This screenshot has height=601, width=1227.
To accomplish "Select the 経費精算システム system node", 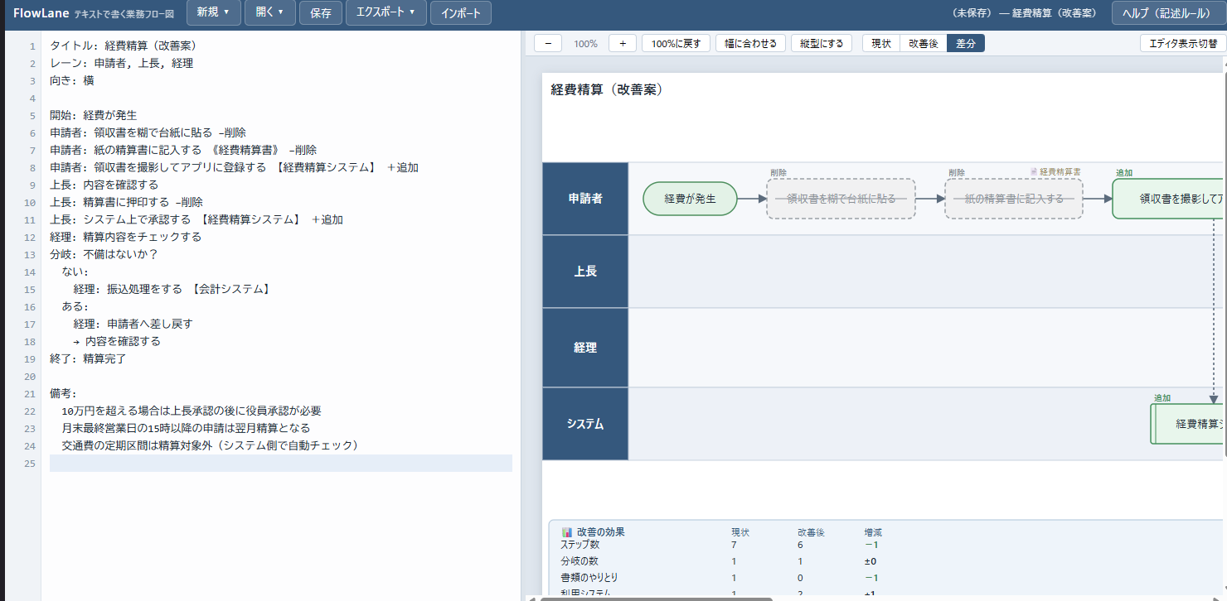I will pyautogui.click(x=1187, y=424).
